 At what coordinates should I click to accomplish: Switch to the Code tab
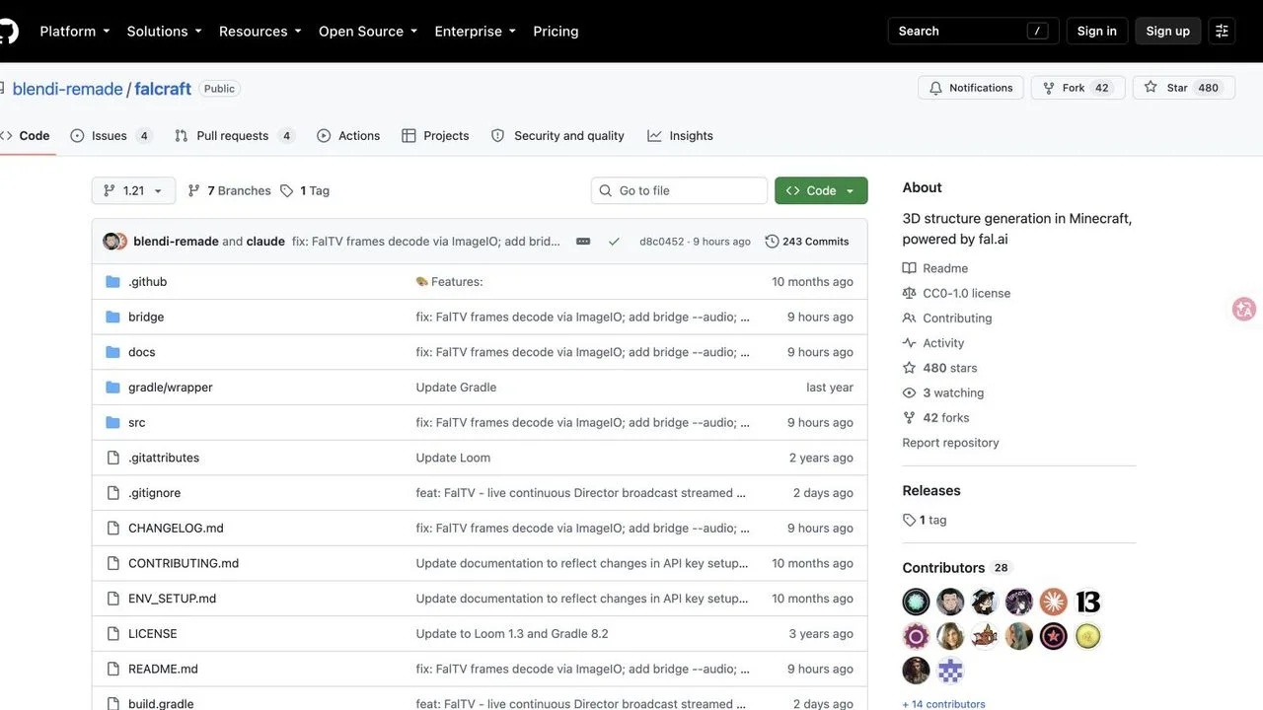tap(26, 136)
